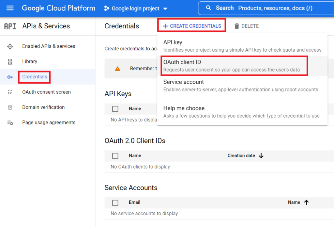334x227 pixels.
Task: Check the API Keys header checkbox
Action: pos(115,108)
